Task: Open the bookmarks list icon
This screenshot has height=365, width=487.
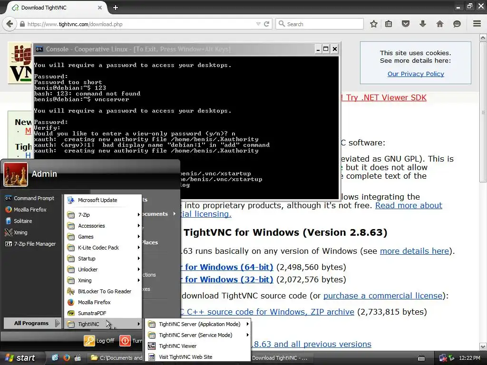Action: pos(389,24)
